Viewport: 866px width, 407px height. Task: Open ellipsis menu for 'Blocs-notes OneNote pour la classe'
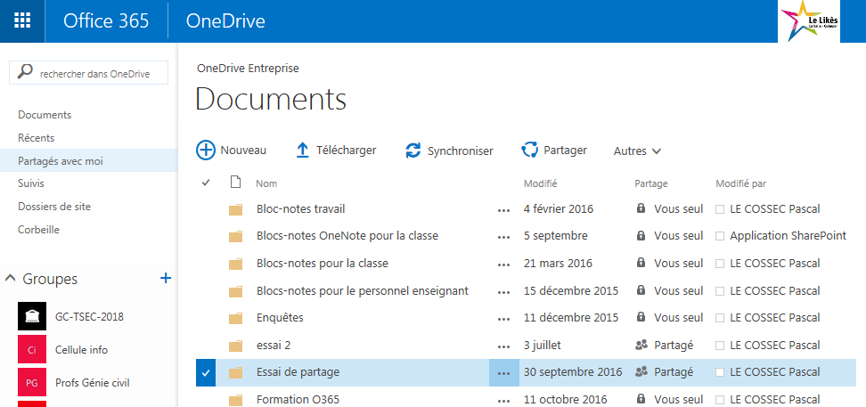503,238
